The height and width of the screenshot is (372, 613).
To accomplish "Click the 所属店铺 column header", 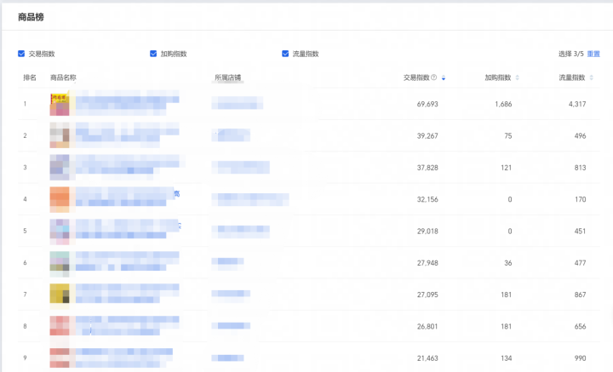I will [x=228, y=77].
